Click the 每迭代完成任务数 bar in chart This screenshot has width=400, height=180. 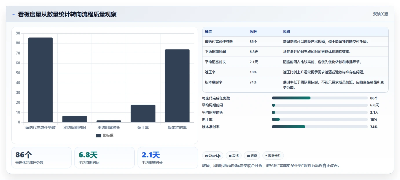coord(41,80)
